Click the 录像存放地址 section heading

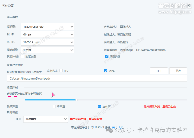tap(15, 65)
